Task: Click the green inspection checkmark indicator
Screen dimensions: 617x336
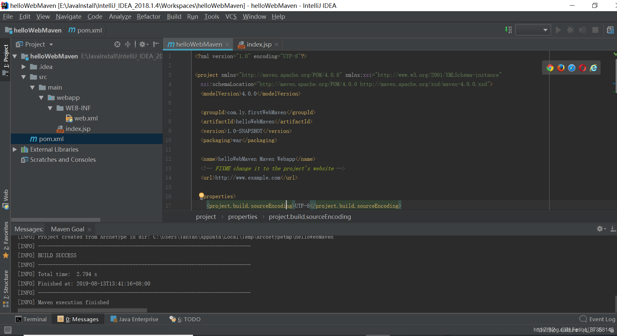Action: [615, 54]
